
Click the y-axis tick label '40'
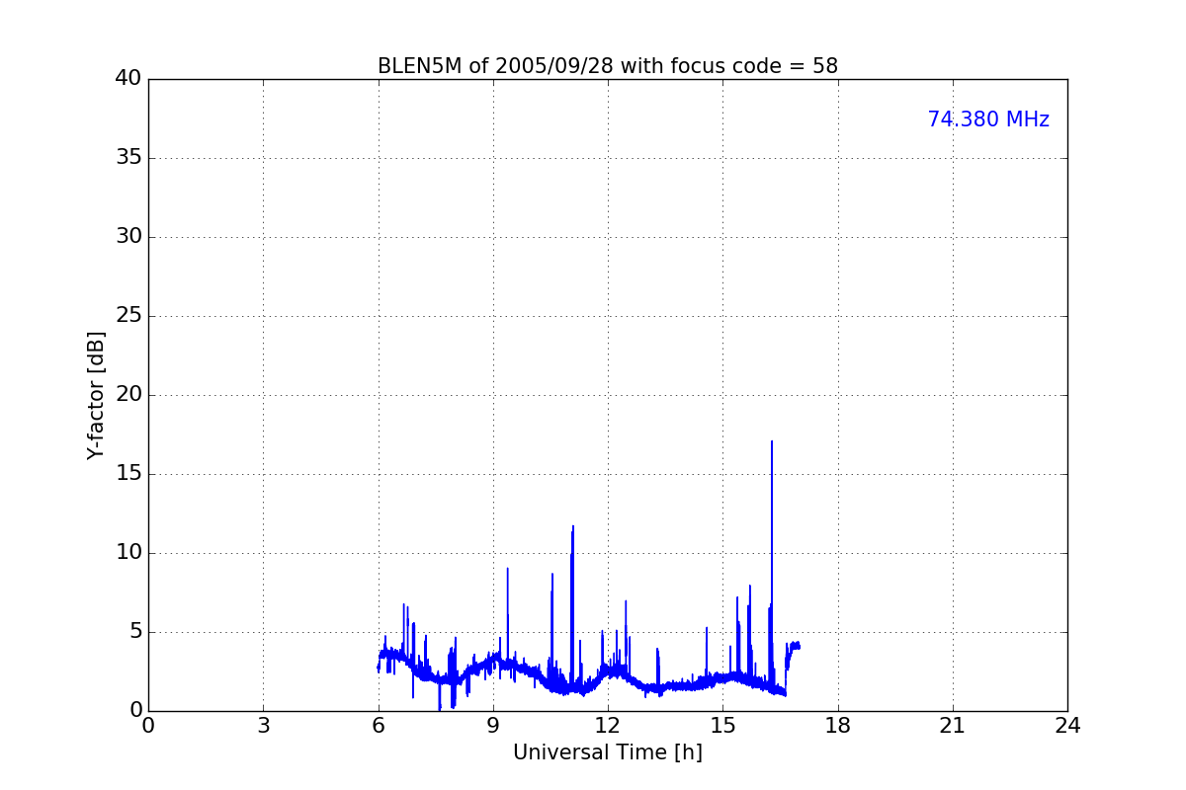point(128,79)
